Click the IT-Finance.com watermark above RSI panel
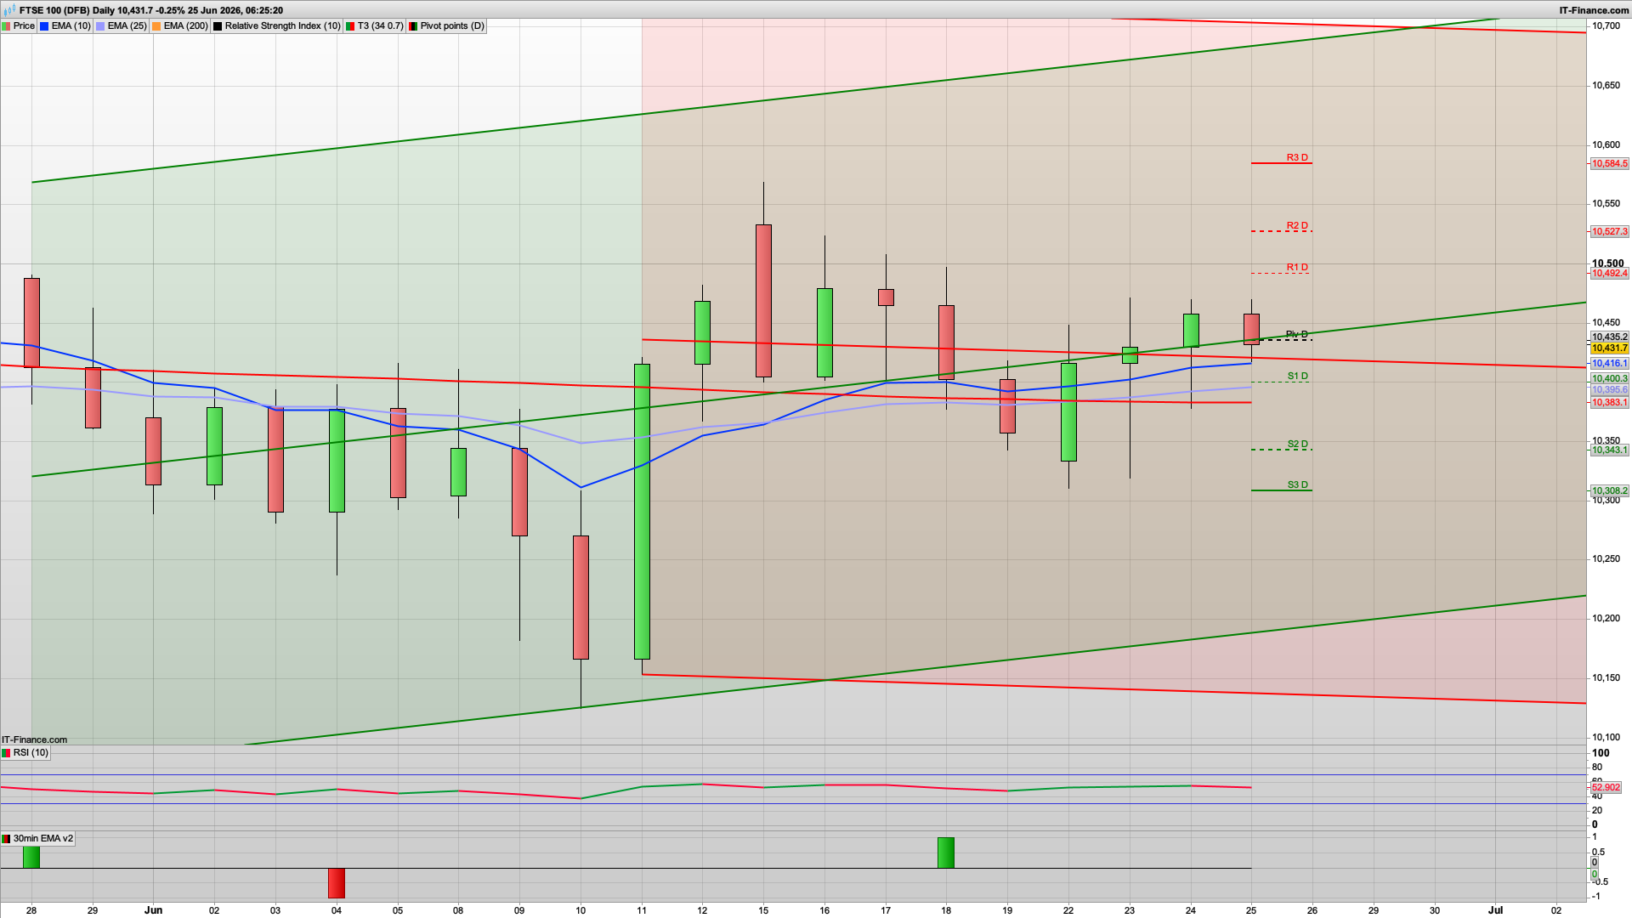This screenshot has height=918, width=1632. (x=34, y=739)
